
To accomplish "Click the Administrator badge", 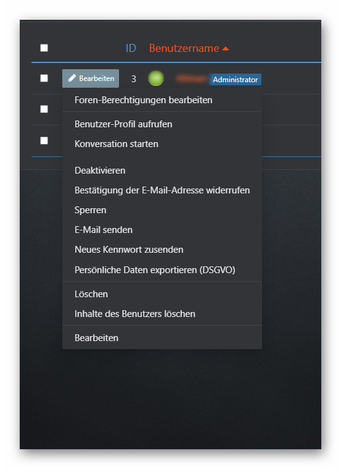I will pos(236,79).
